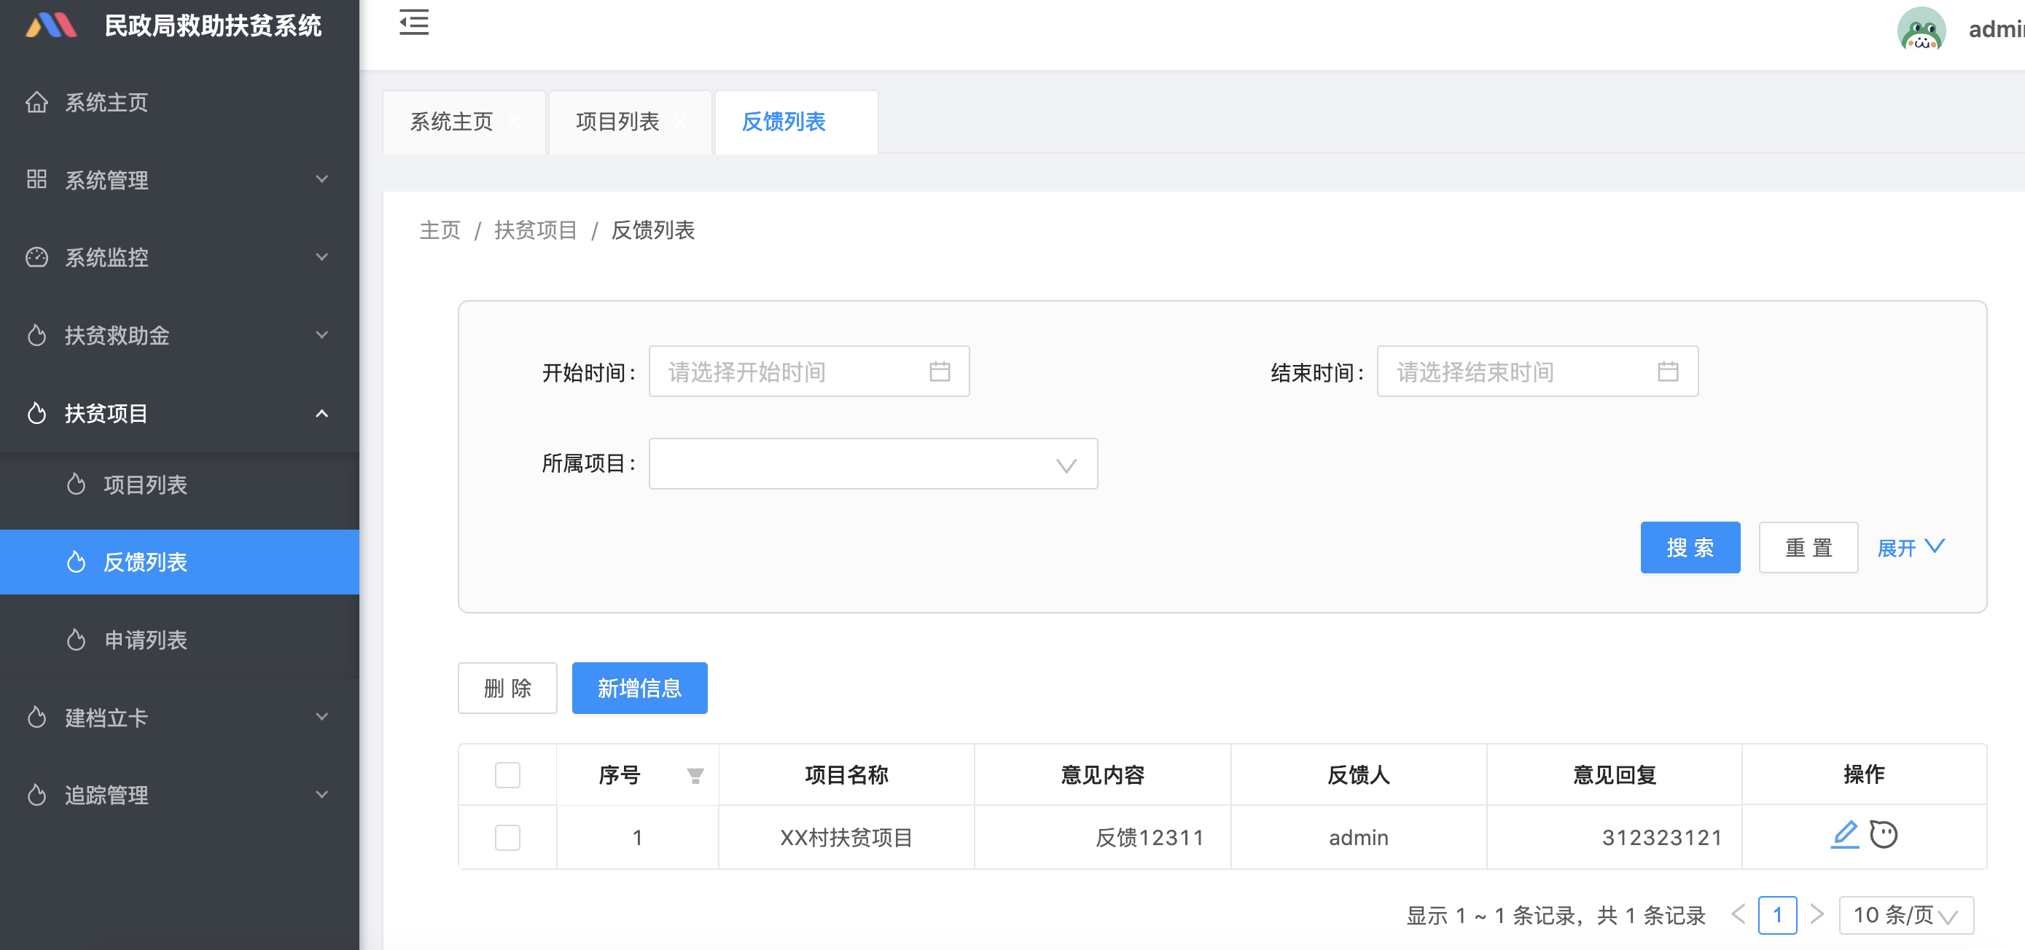The width and height of the screenshot is (2025, 950).
Task: Click the 申请列表 flame icon in submenu
Action: pos(76,640)
